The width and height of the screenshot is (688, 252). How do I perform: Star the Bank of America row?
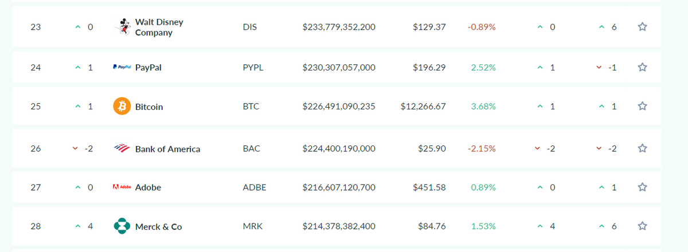click(643, 148)
